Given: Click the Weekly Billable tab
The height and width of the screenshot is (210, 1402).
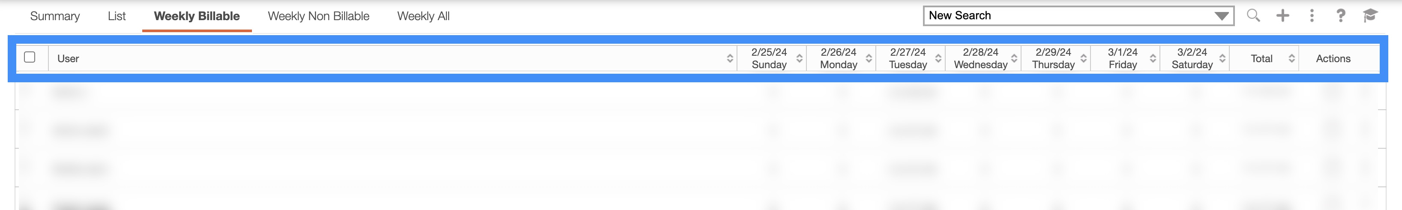Looking at the screenshot, I should [197, 16].
